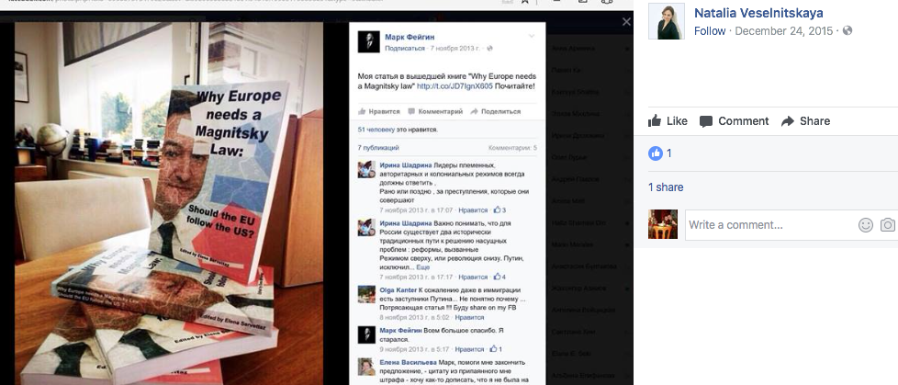
Task: Close the photo viewer with X
Action: [626, 22]
